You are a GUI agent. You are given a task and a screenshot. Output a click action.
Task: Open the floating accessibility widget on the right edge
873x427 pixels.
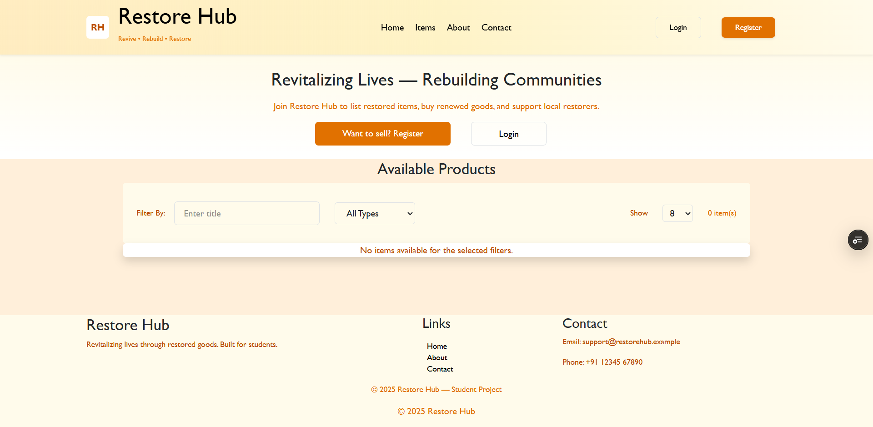(858, 240)
